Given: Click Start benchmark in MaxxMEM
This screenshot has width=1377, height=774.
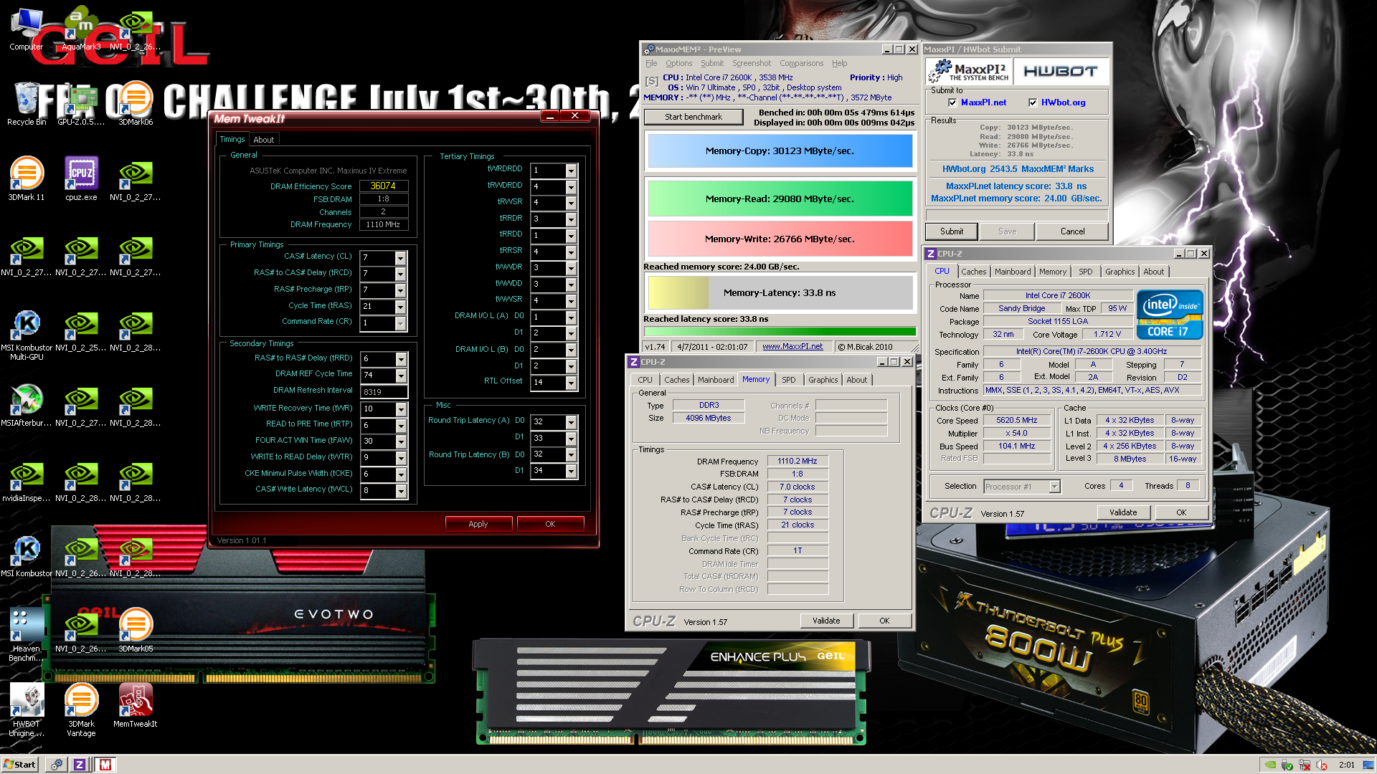Looking at the screenshot, I should click(x=694, y=117).
